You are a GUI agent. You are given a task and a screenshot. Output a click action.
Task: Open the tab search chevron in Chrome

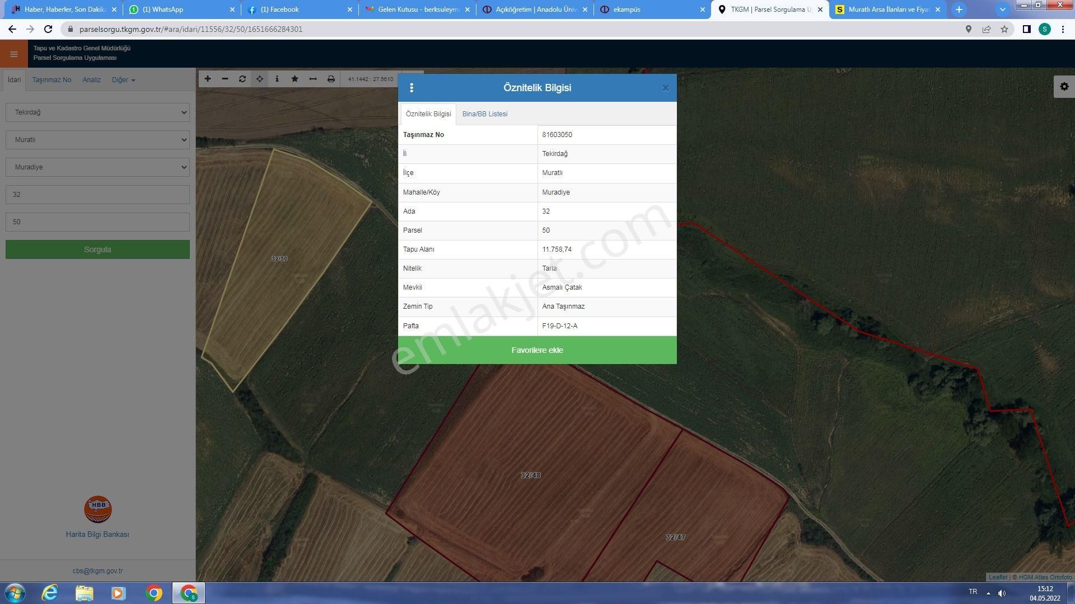point(1002,10)
